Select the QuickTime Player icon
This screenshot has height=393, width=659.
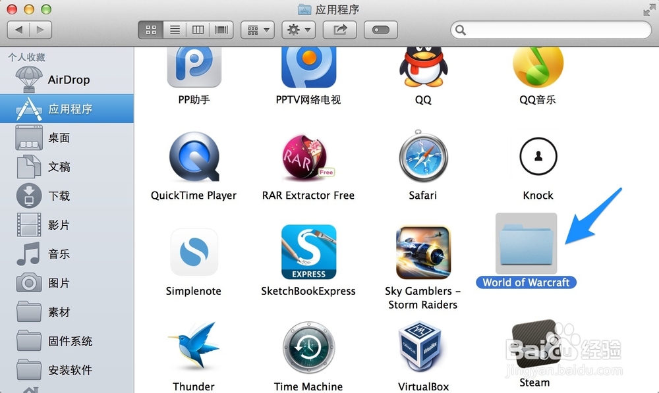194,157
